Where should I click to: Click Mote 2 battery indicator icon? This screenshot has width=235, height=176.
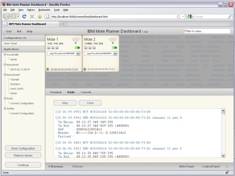click(115, 48)
